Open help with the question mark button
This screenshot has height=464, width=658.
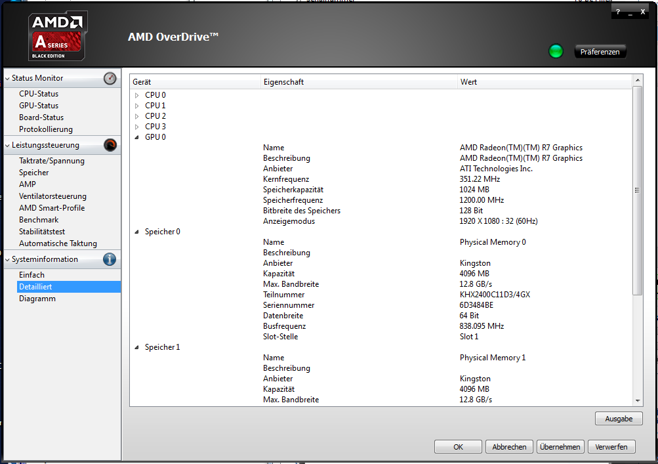tap(618, 12)
